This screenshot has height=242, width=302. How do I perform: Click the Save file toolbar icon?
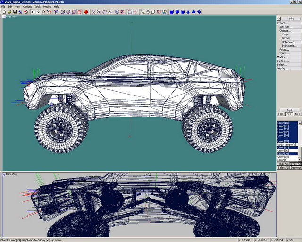(x=15, y=12)
